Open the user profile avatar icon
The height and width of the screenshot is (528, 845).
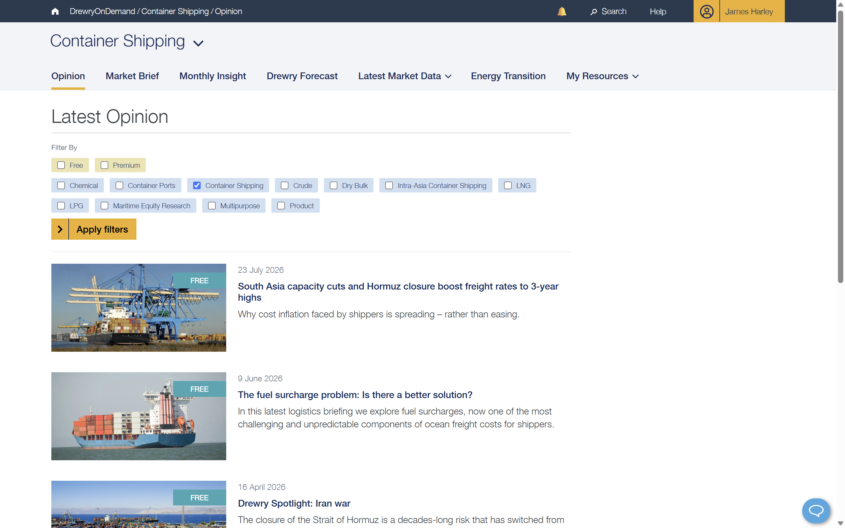pos(707,11)
